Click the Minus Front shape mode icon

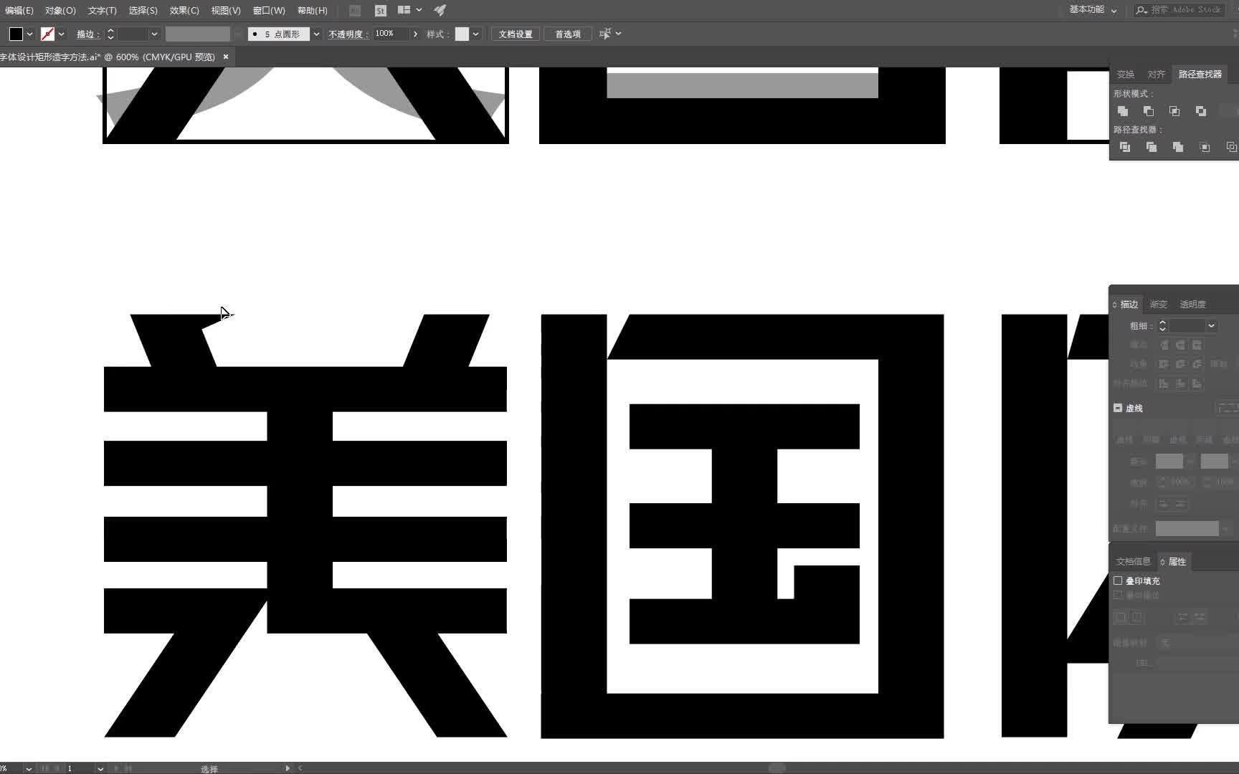(1149, 111)
